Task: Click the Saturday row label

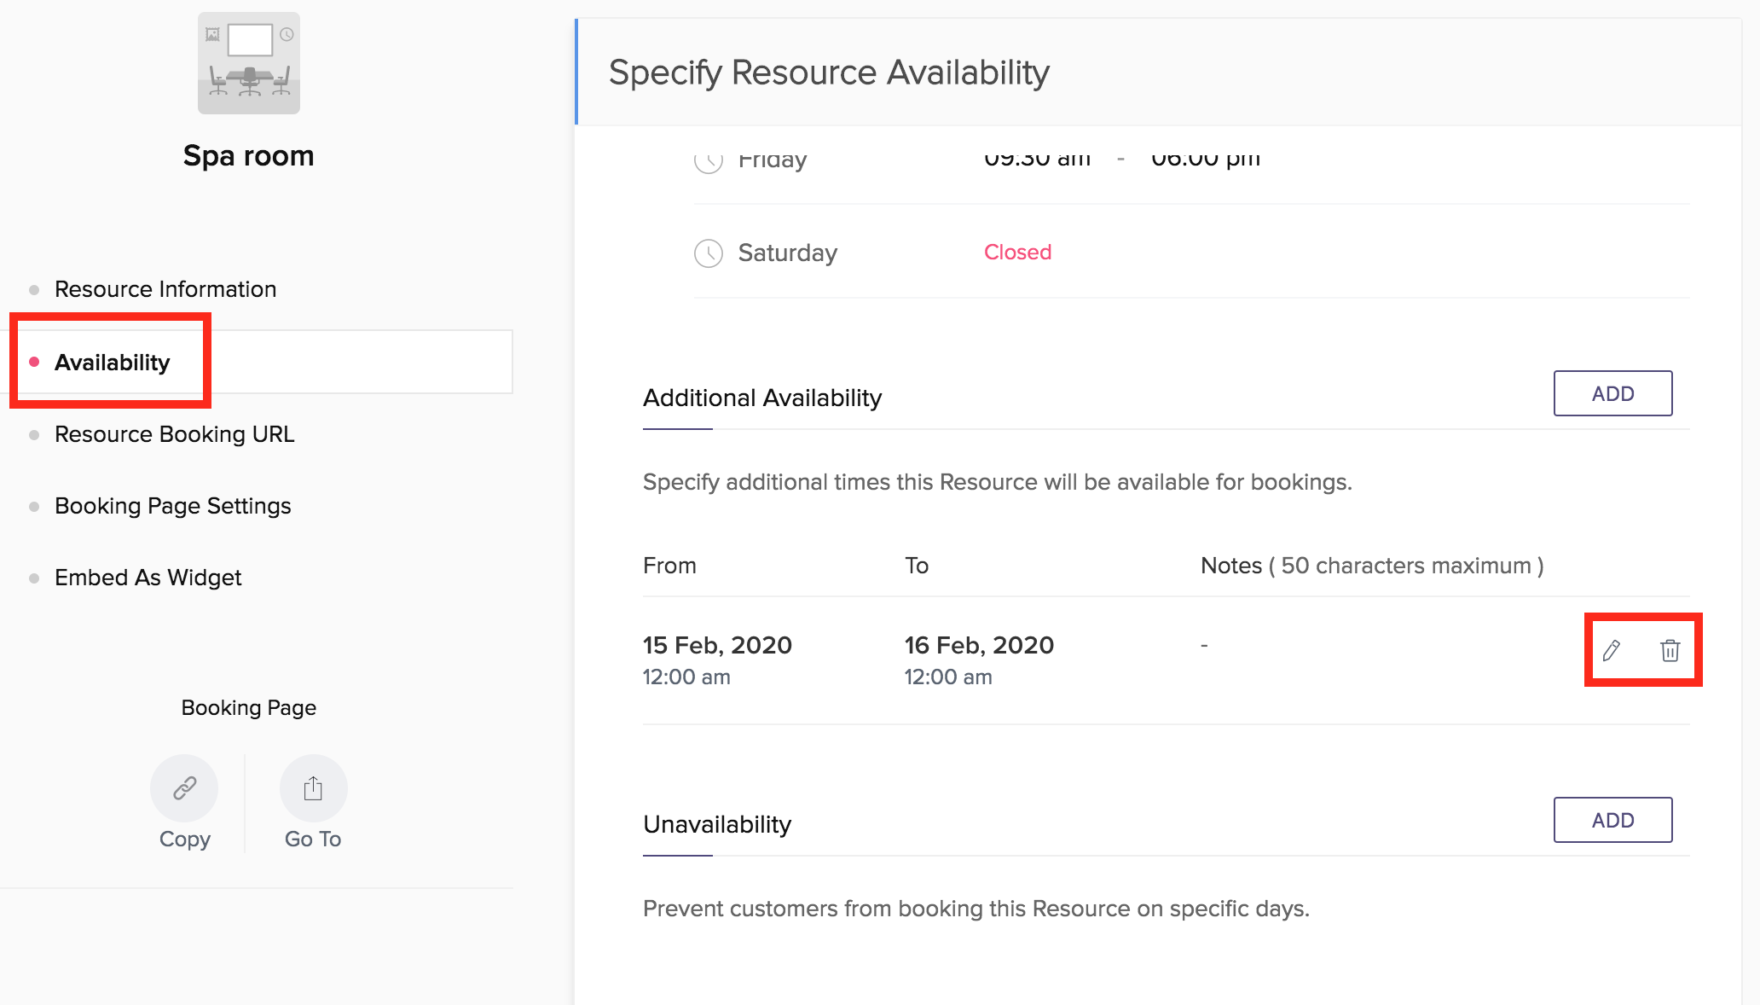Action: click(787, 253)
